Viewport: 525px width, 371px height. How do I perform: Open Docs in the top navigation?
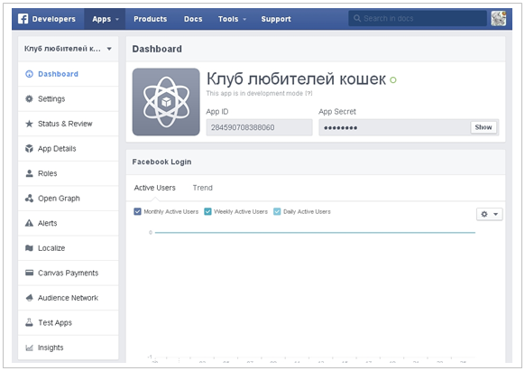click(x=193, y=19)
